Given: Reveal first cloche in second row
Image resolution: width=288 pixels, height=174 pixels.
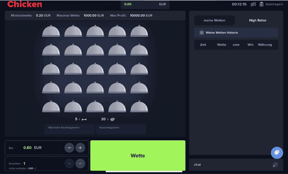Looking at the screenshot, I should (x=51, y=50).
